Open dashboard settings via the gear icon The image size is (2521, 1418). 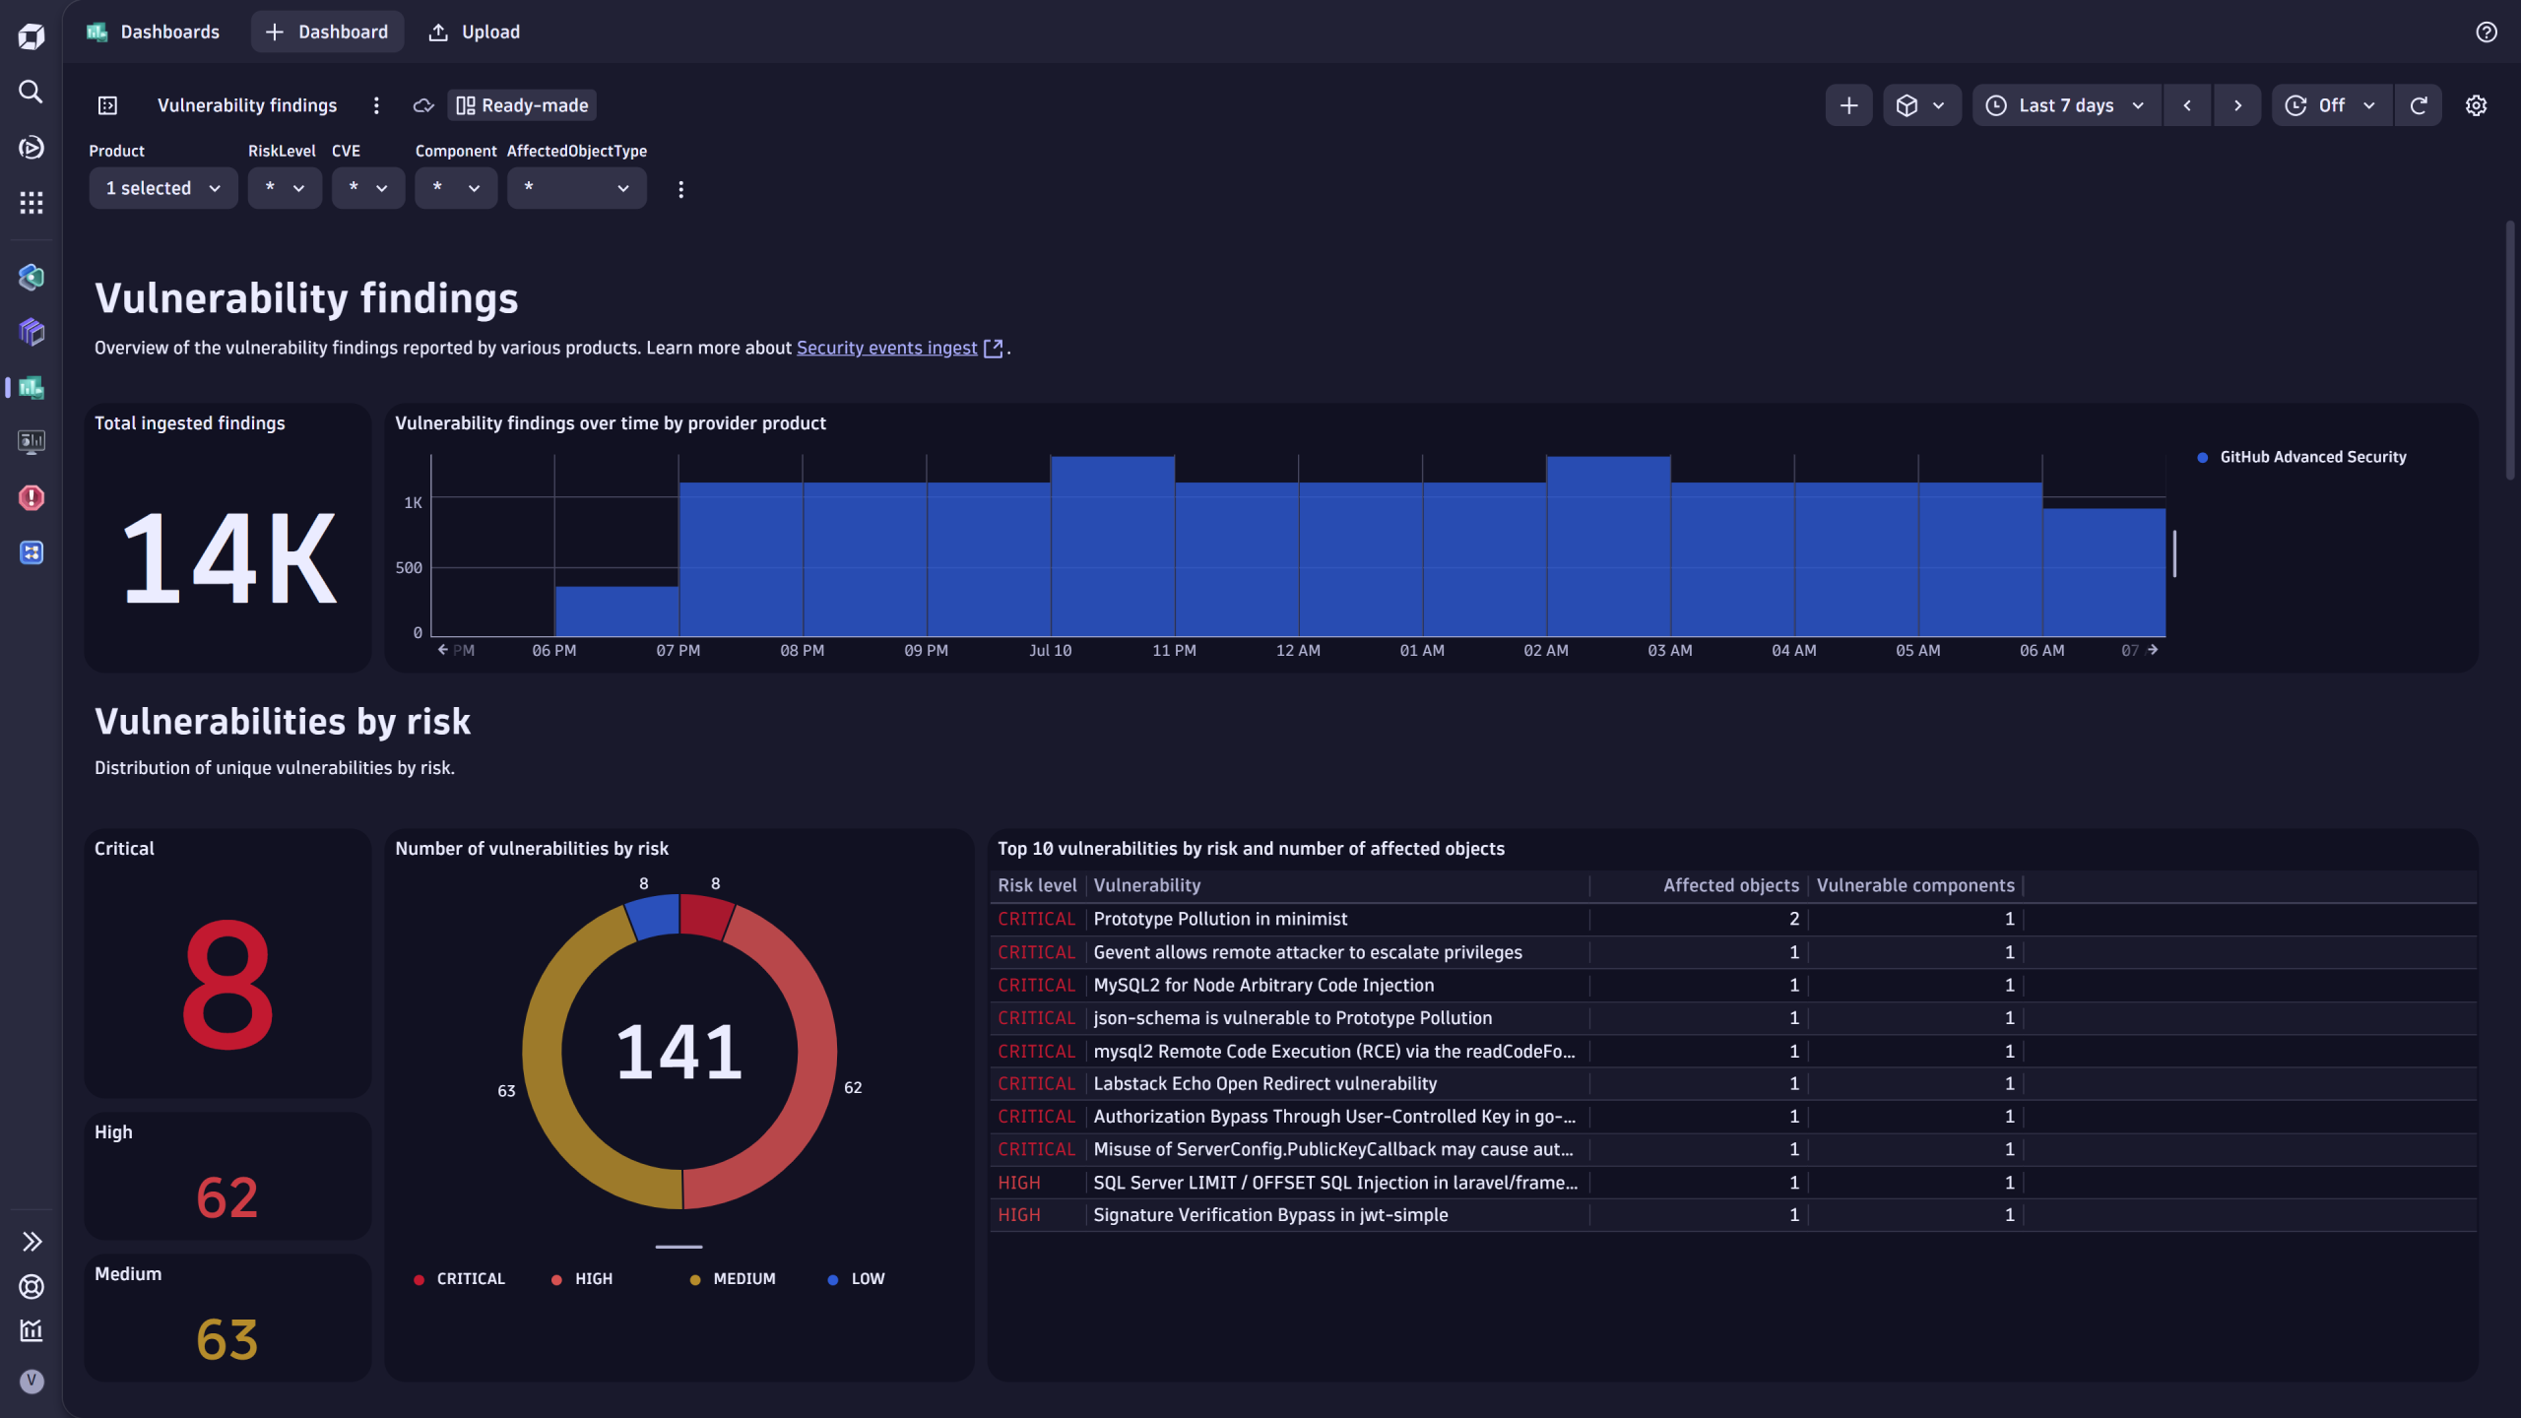pyautogui.click(x=2477, y=104)
